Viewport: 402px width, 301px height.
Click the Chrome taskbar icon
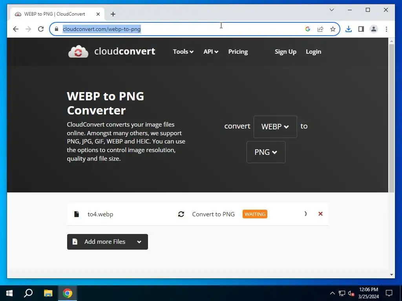68,293
